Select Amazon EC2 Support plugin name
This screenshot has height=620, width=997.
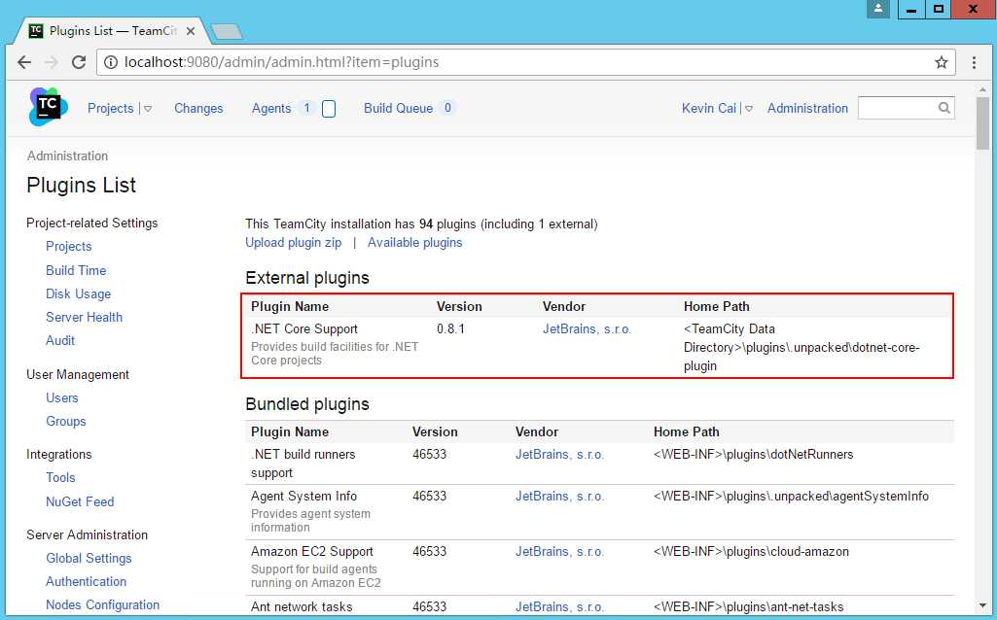click(x=312, y=552)
